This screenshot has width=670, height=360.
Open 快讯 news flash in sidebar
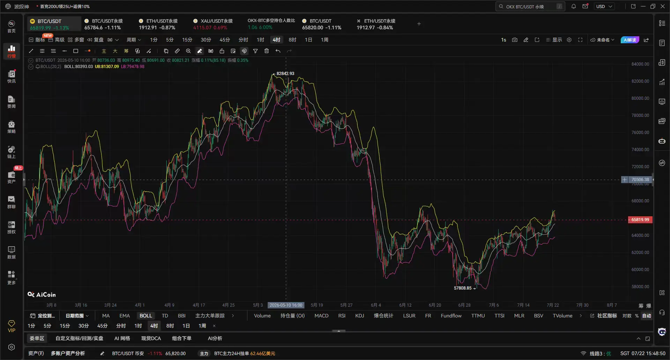point(12,76)
